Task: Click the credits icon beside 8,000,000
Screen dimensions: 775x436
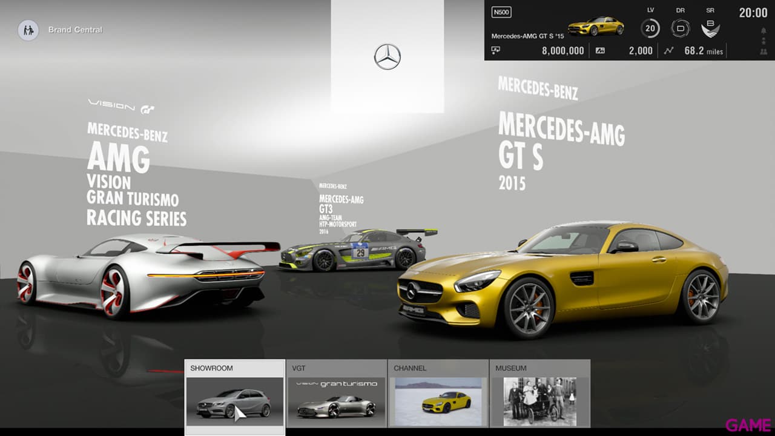Action: pyautogui.click(x=496, y=51)
